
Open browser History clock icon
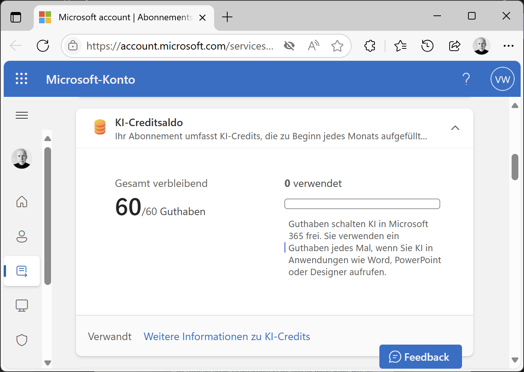427,46
